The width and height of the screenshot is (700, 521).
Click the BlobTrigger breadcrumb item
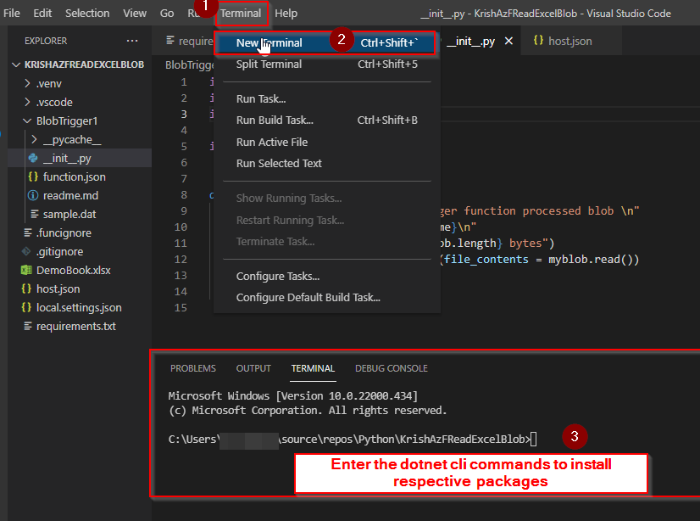pyautogui.click(x=189, y=65)
